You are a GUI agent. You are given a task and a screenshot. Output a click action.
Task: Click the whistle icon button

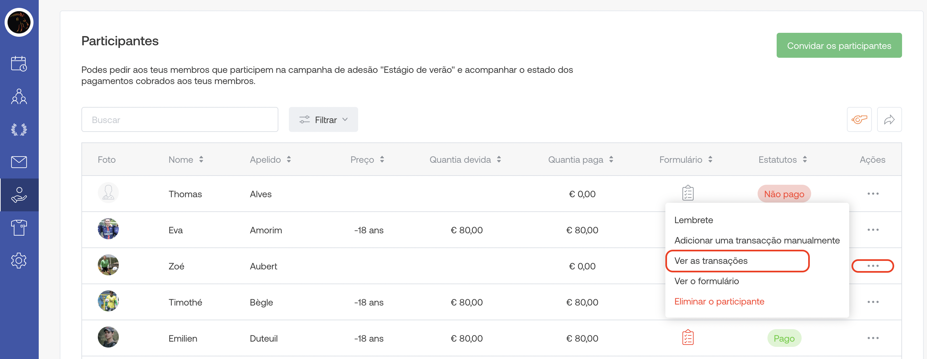click(x=859, y=119)
